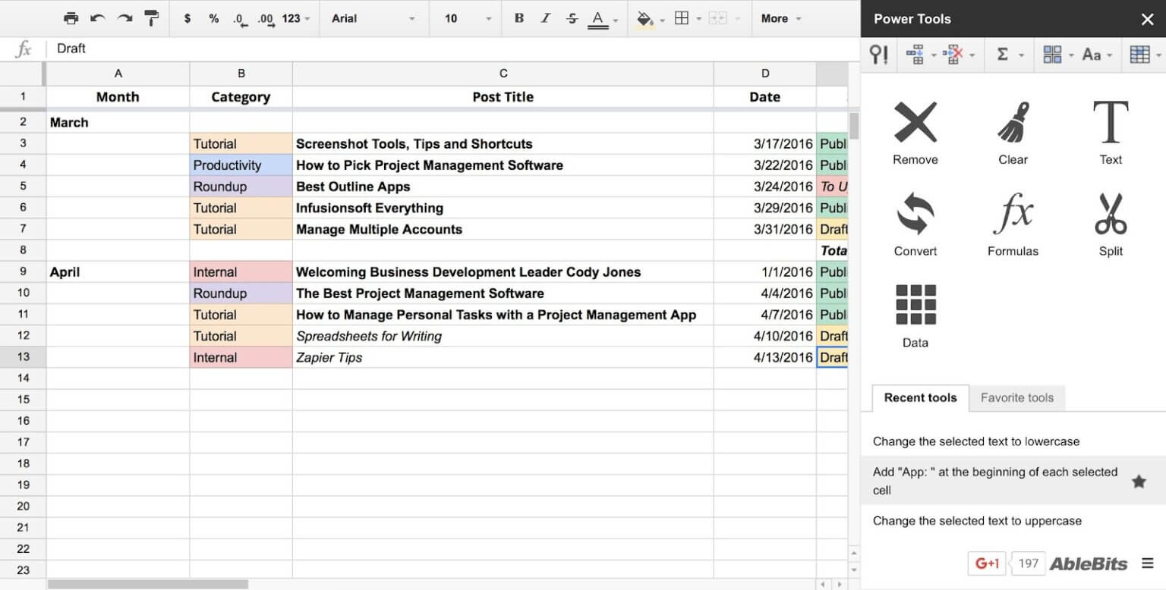The image size is (1166, 590).
Task: Favorite the lowercase tool with its star
Action: tap(1139, 441)
